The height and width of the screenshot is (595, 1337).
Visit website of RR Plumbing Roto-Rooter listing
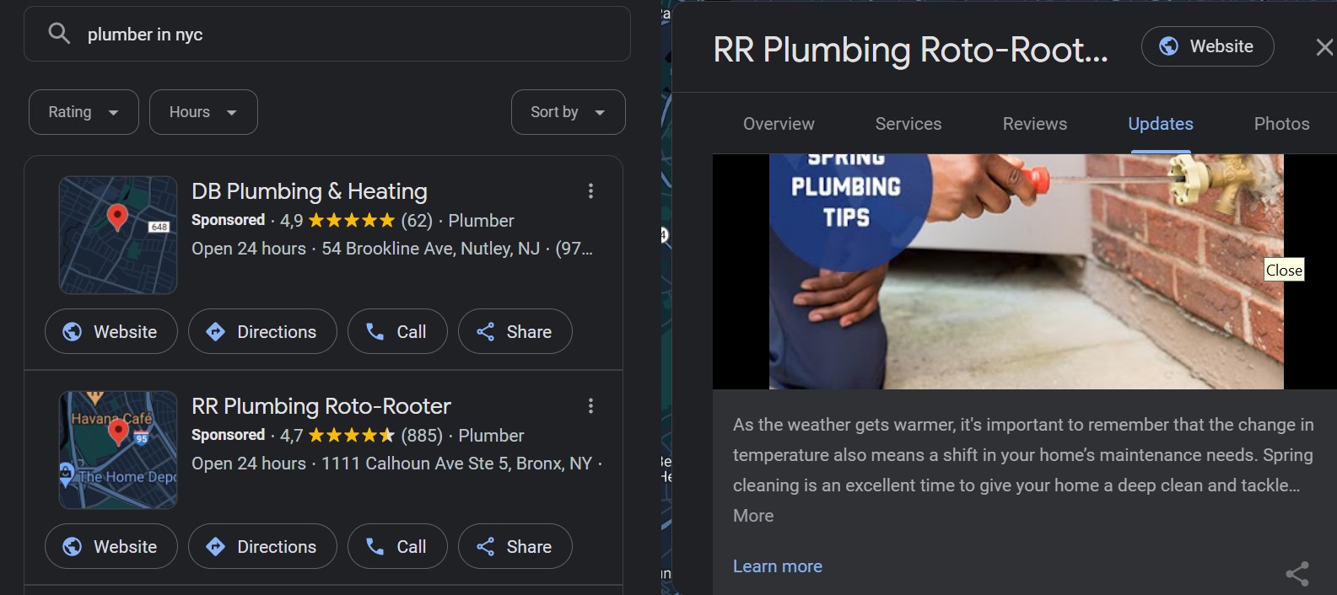click(111, 546)
